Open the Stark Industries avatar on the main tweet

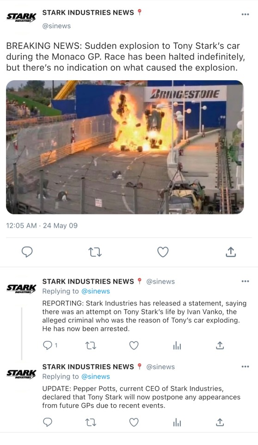[21, 17]
